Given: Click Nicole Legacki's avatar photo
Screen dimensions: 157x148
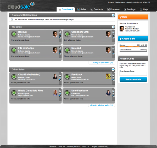Looking at the screenshot, I should click(55, 92).
